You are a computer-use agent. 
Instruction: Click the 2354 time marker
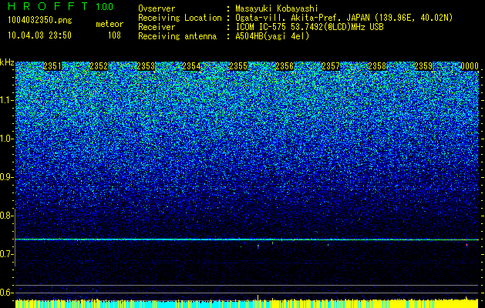coord(192,66)
